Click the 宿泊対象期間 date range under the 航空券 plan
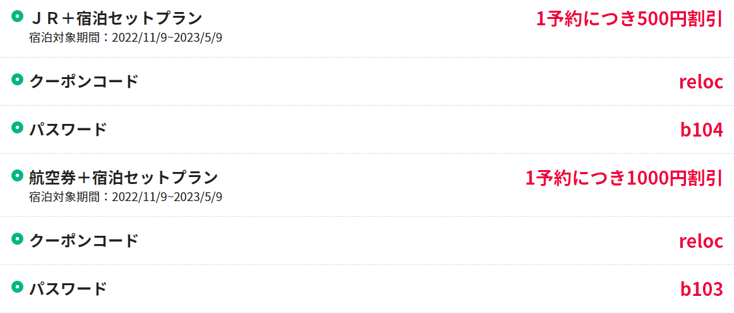The height and width of the screenshot is (313, 734). point(126,197)
